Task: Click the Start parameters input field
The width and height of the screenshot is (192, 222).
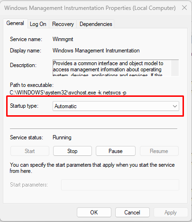Action: (x=120, y=185)
